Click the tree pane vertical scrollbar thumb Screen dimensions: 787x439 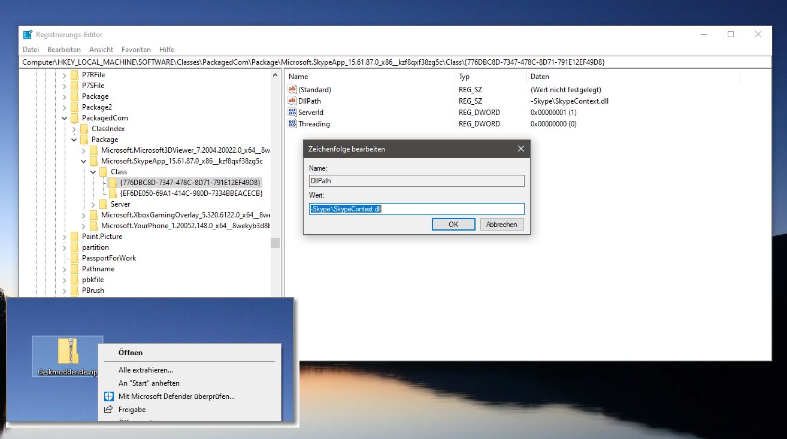click(x=276, y=243)
